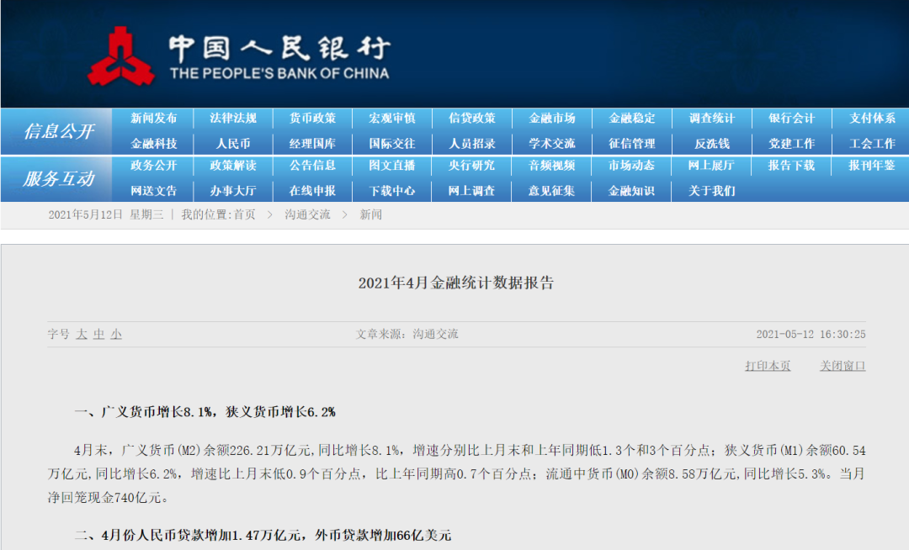
Task: Open 新闻发布 menu item
Action: click(154, 118)
